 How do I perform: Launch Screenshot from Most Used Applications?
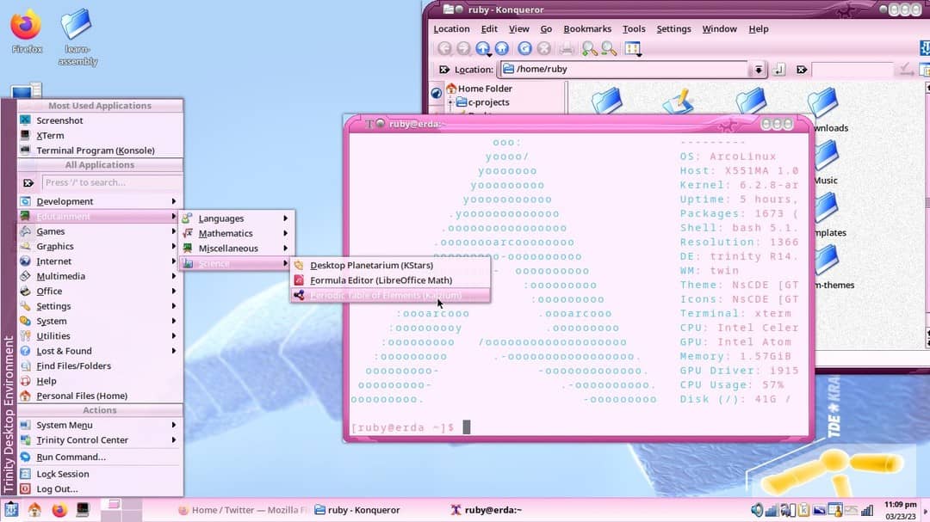pyautogui.click(x=100, y=120)
